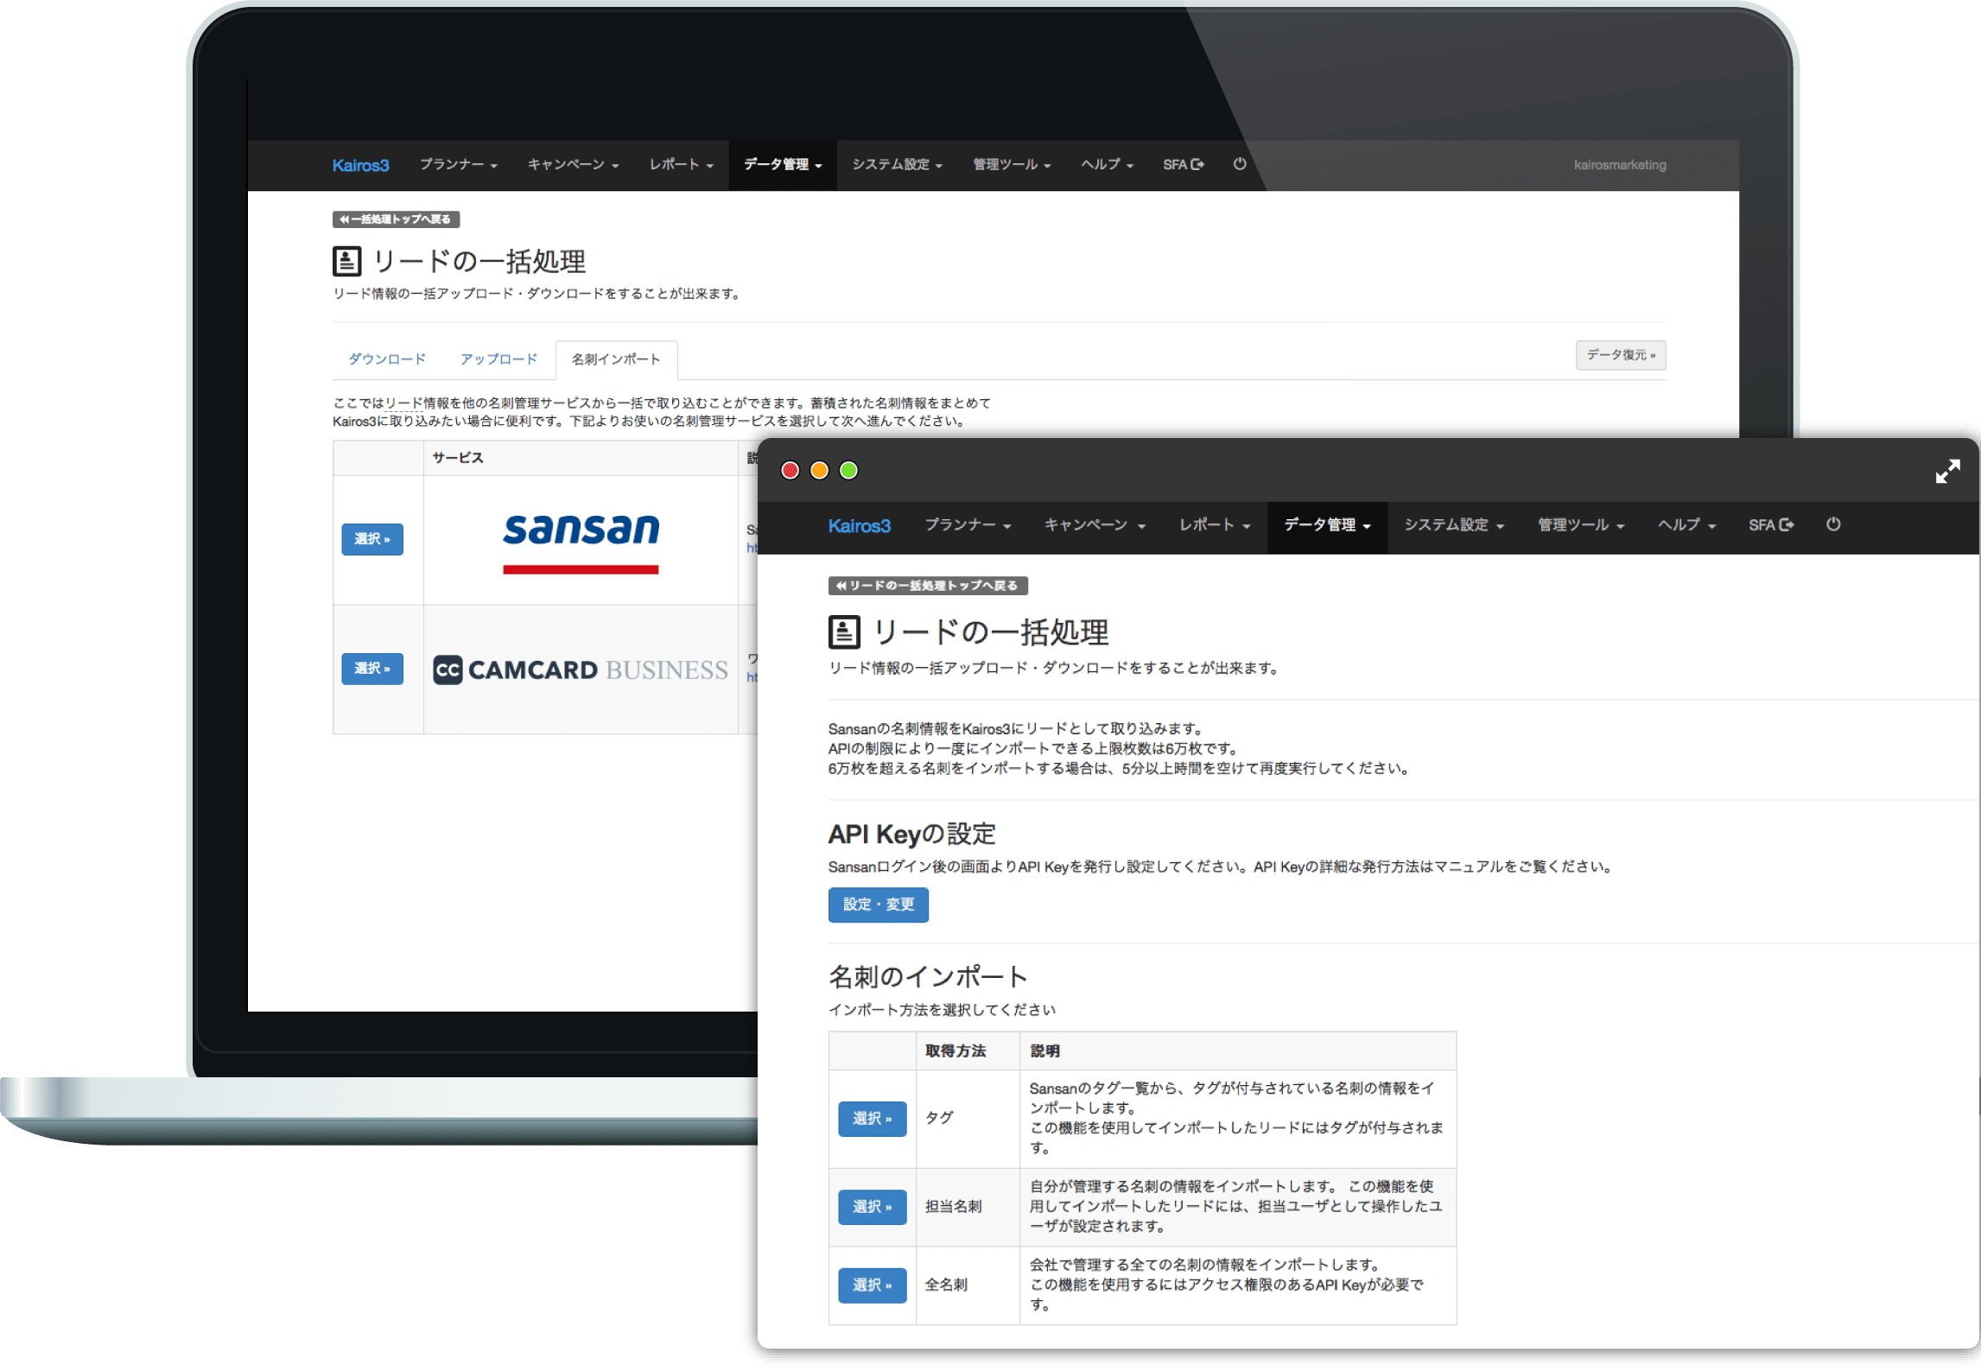Click 選択 button for the タグ method

click(872, 1119)
